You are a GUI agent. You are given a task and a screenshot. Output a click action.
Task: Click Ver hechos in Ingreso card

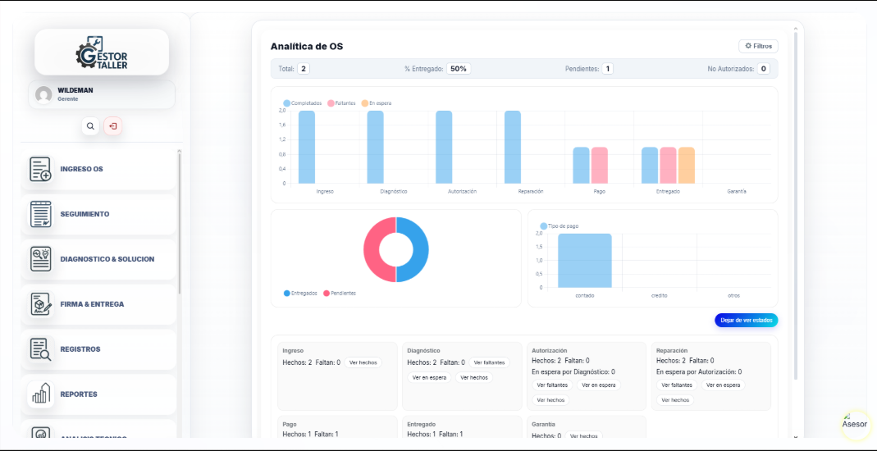(x=363, y=362)
